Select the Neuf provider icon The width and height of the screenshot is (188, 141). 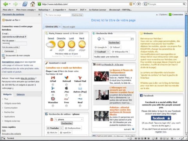80,99
